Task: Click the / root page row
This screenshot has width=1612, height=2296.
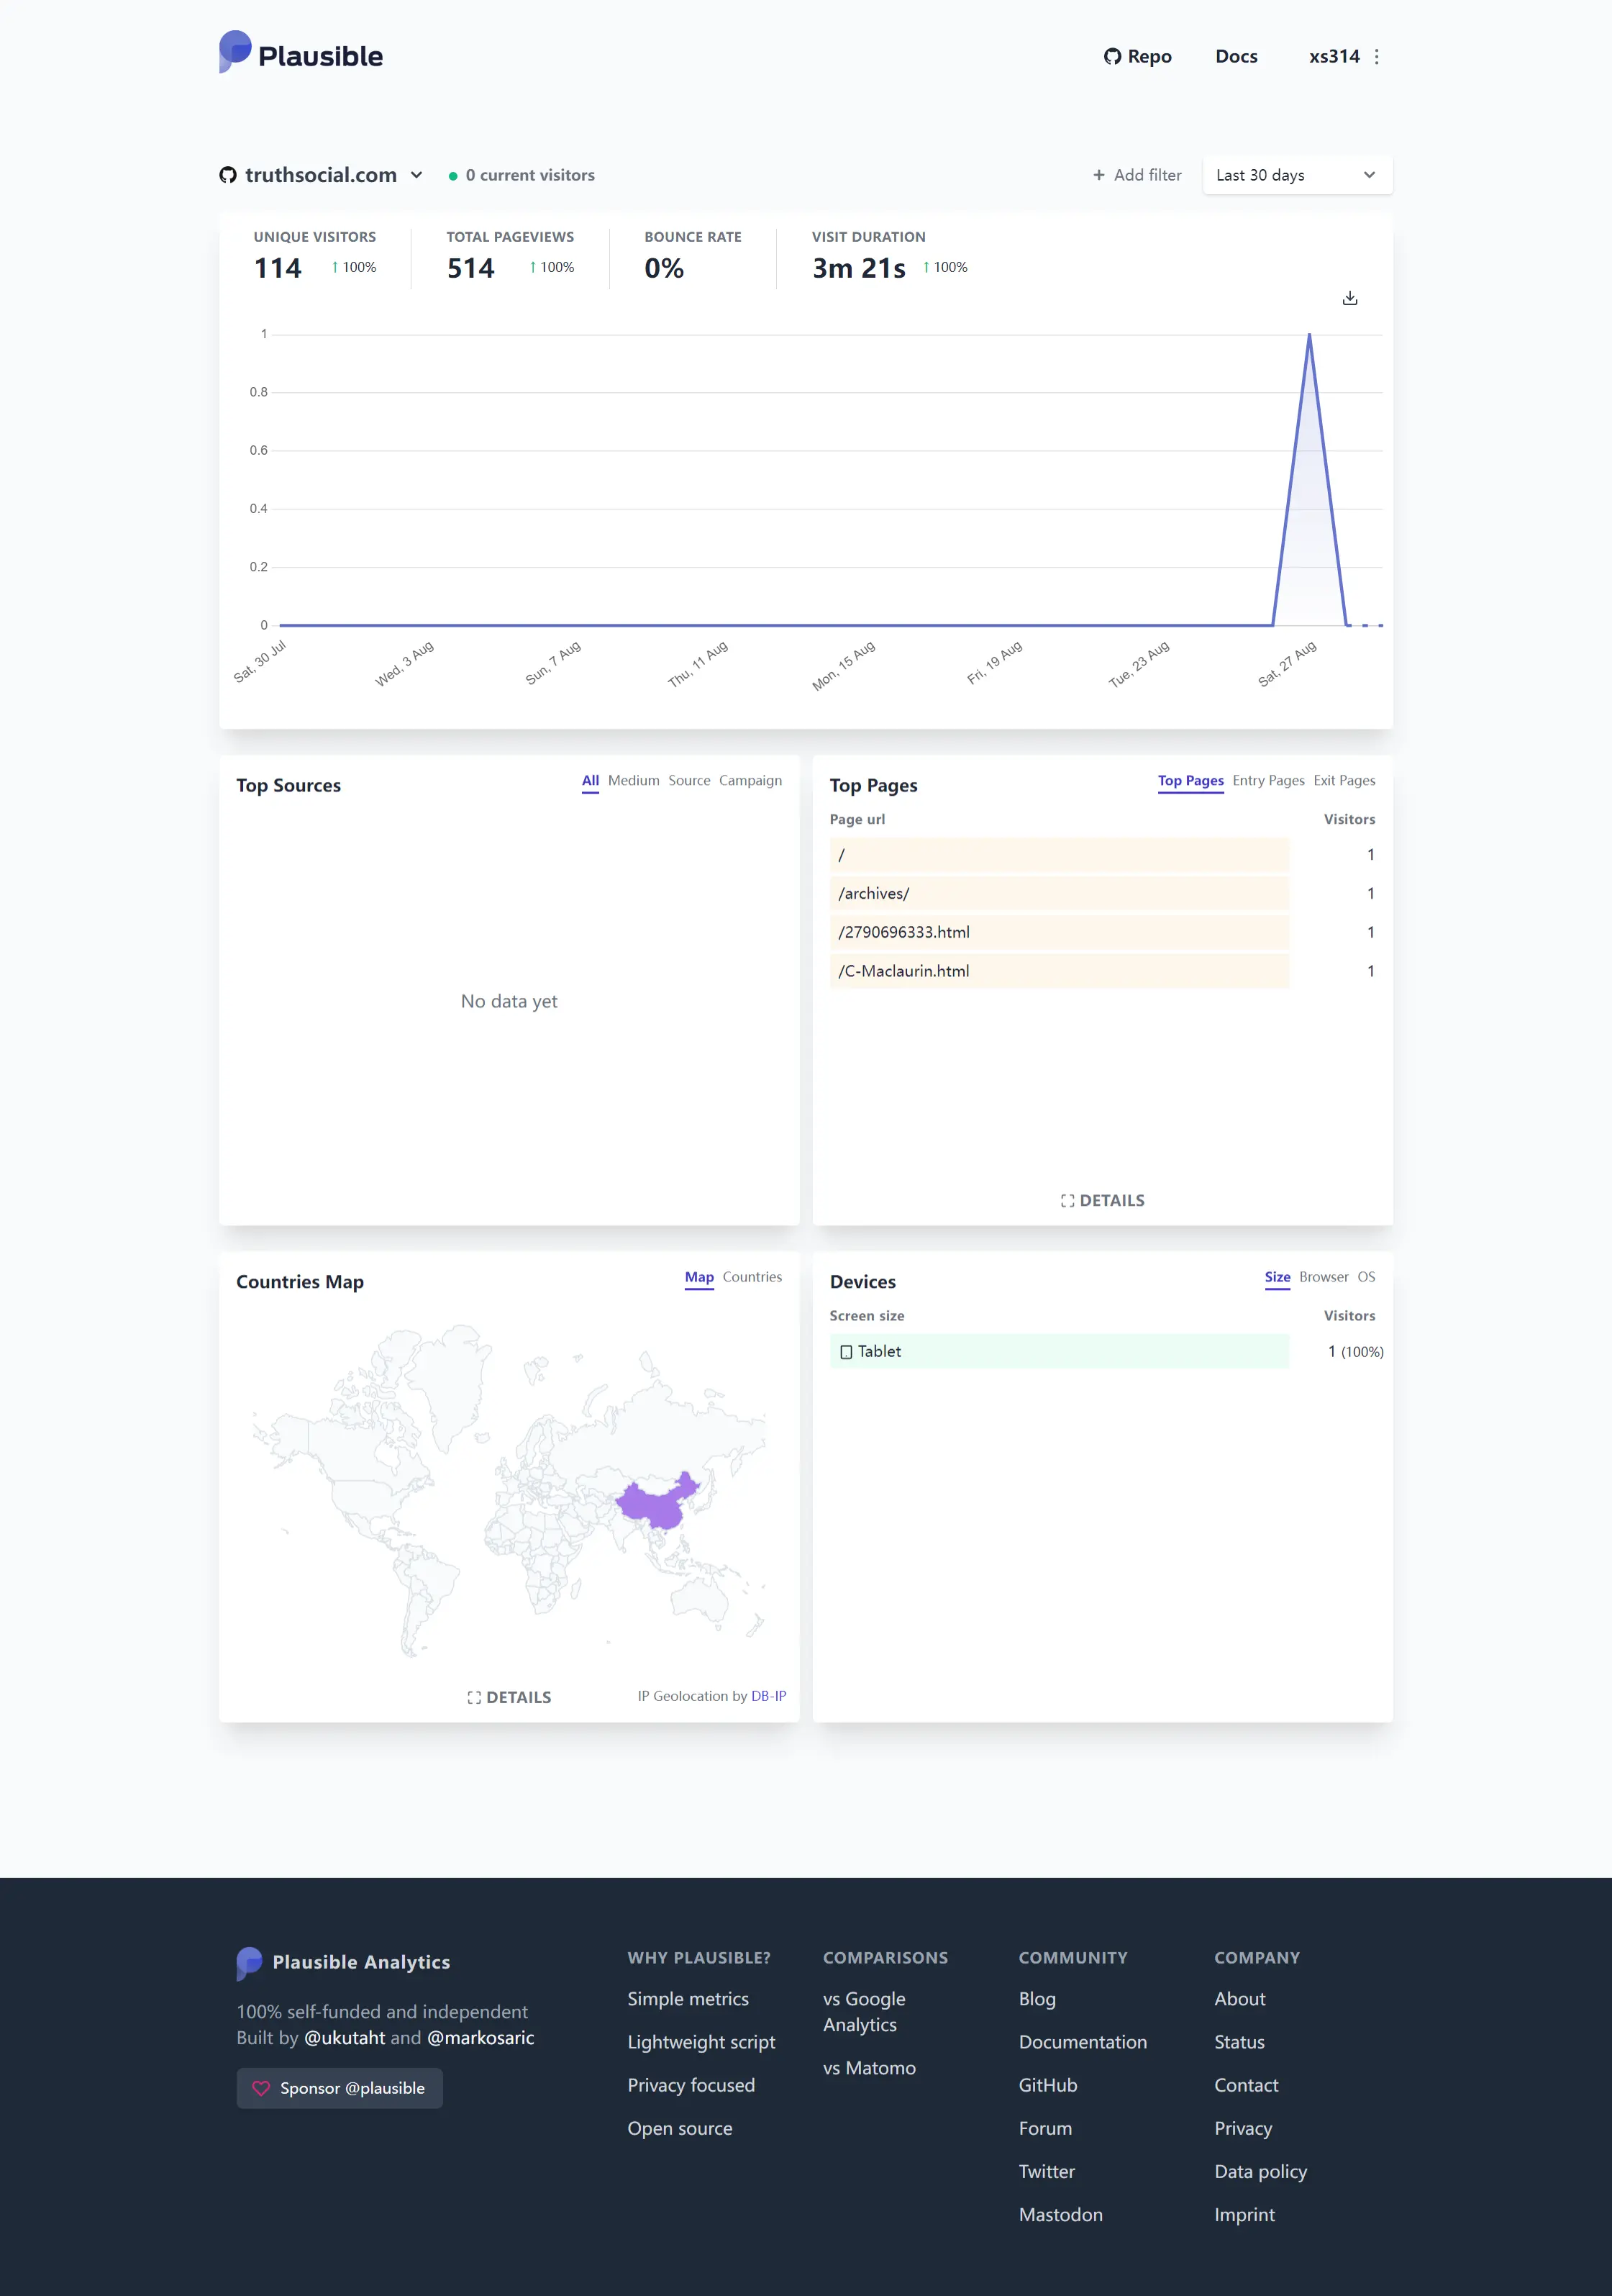Action: point(1102,855)
